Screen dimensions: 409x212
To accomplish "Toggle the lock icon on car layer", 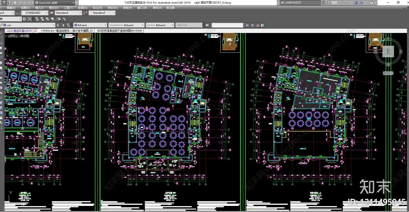I will pyautogui.click(x=2, y=25).
